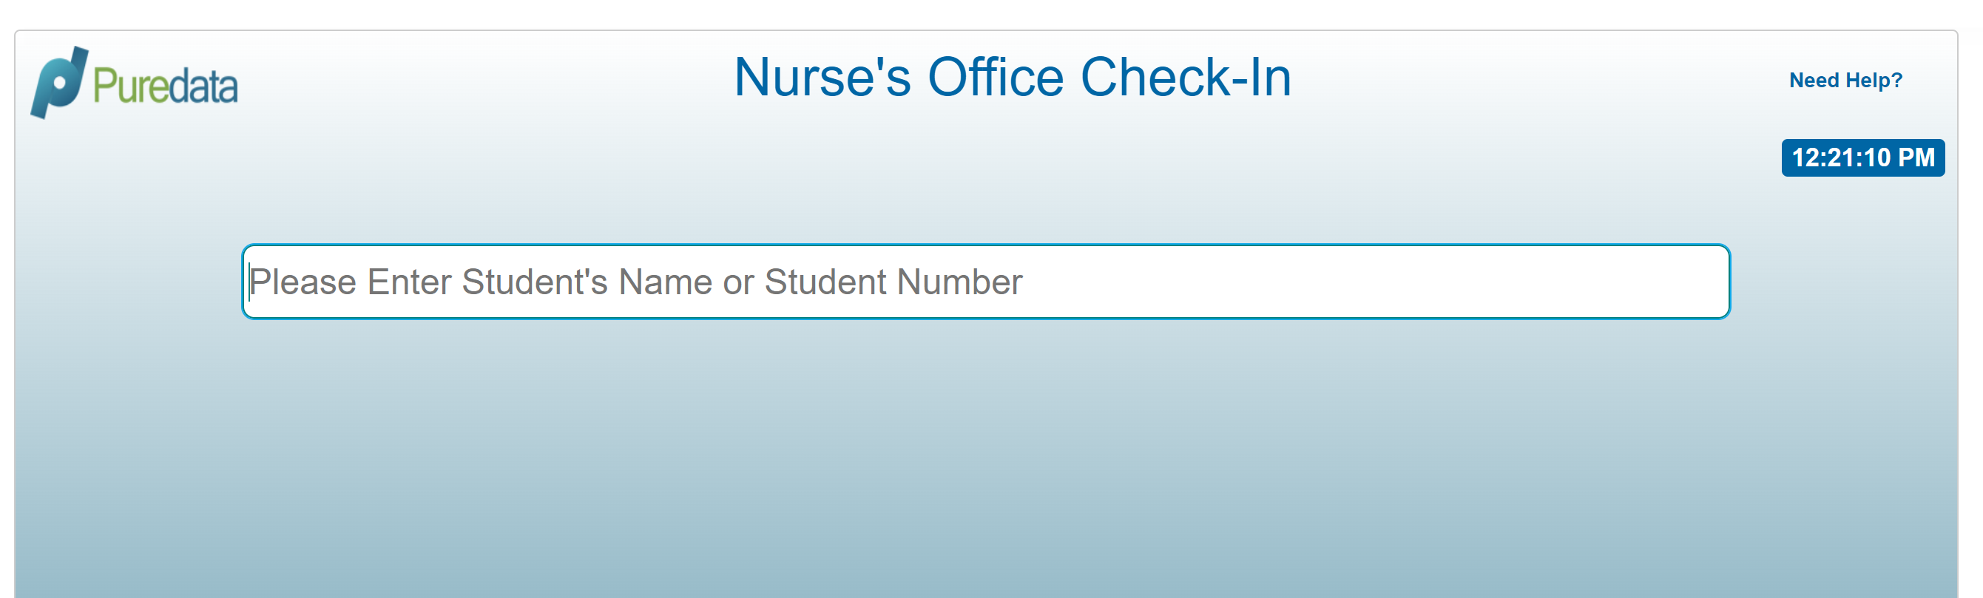The width and height of the screenshot is (1983, 598).
Task: Click the Nurse's Office Check-In title
Action: click(x=1013, y=77)
